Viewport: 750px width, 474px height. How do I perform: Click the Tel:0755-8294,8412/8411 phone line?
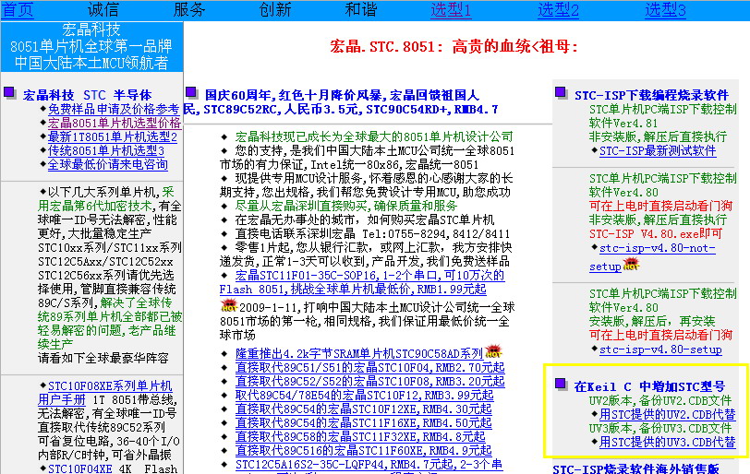[436, 234]
